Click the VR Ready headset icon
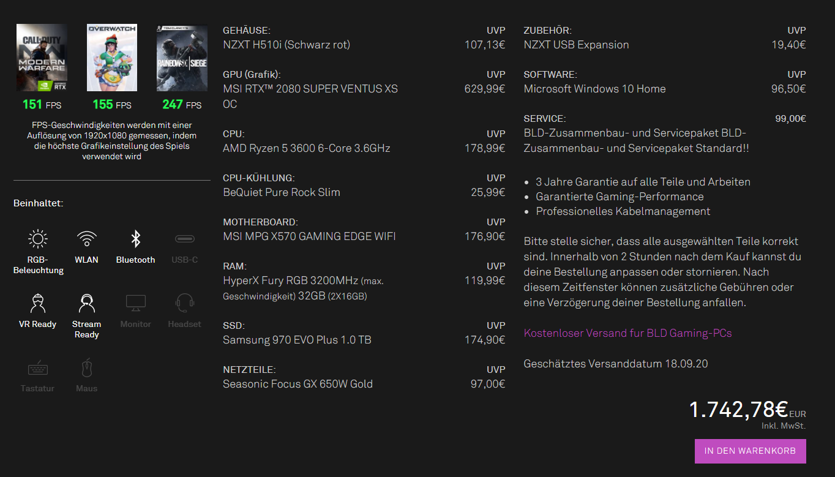The image size is (835, 477). pyautogui.click(x=37, y=303)
